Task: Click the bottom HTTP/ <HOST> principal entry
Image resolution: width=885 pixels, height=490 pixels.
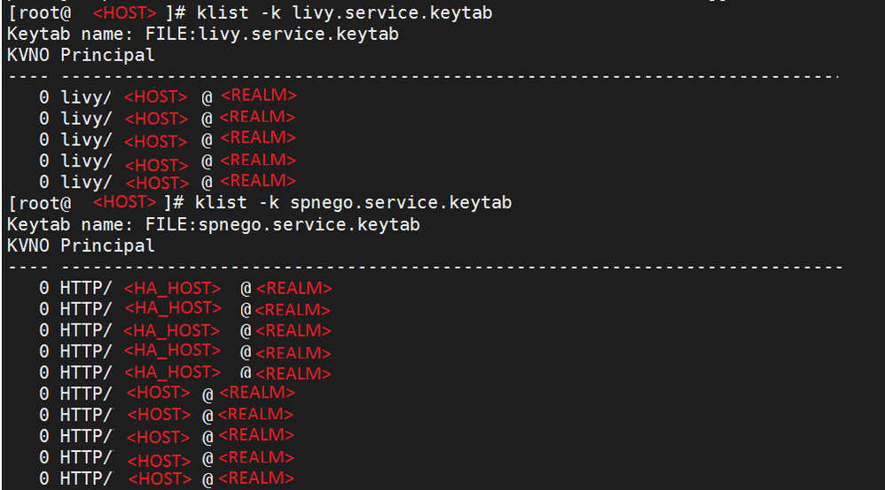Action: pyautogui.click(x=167, y=478)
